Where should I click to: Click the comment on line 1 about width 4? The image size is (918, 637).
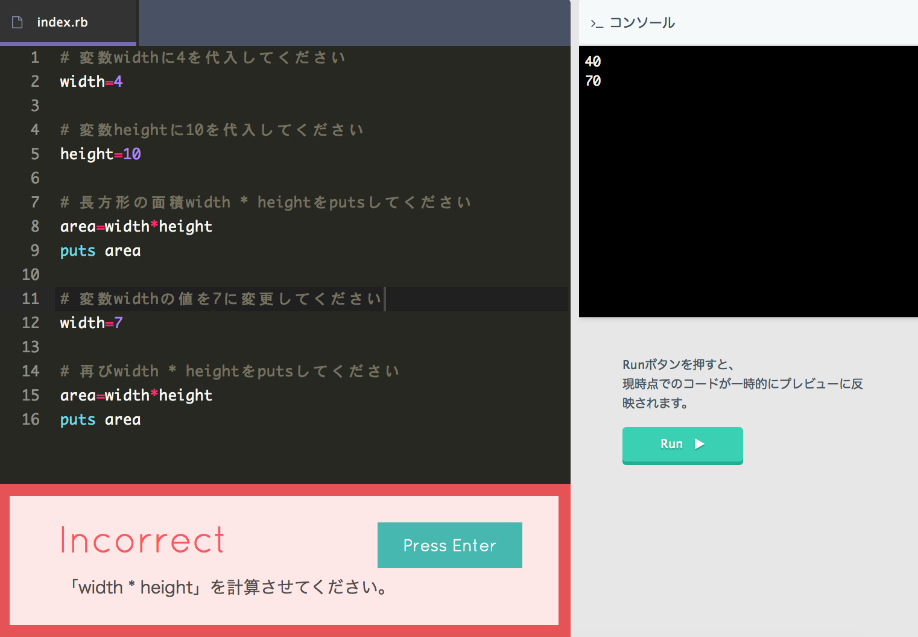click(x=203, y=57)
